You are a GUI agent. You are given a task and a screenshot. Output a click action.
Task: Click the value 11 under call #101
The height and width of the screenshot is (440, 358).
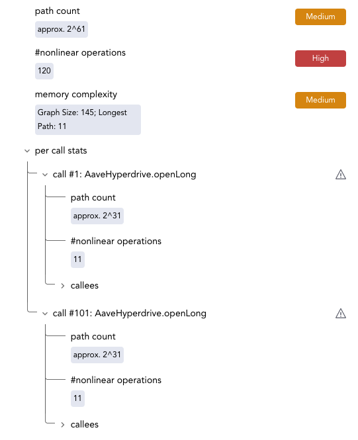tap(77, 398)
